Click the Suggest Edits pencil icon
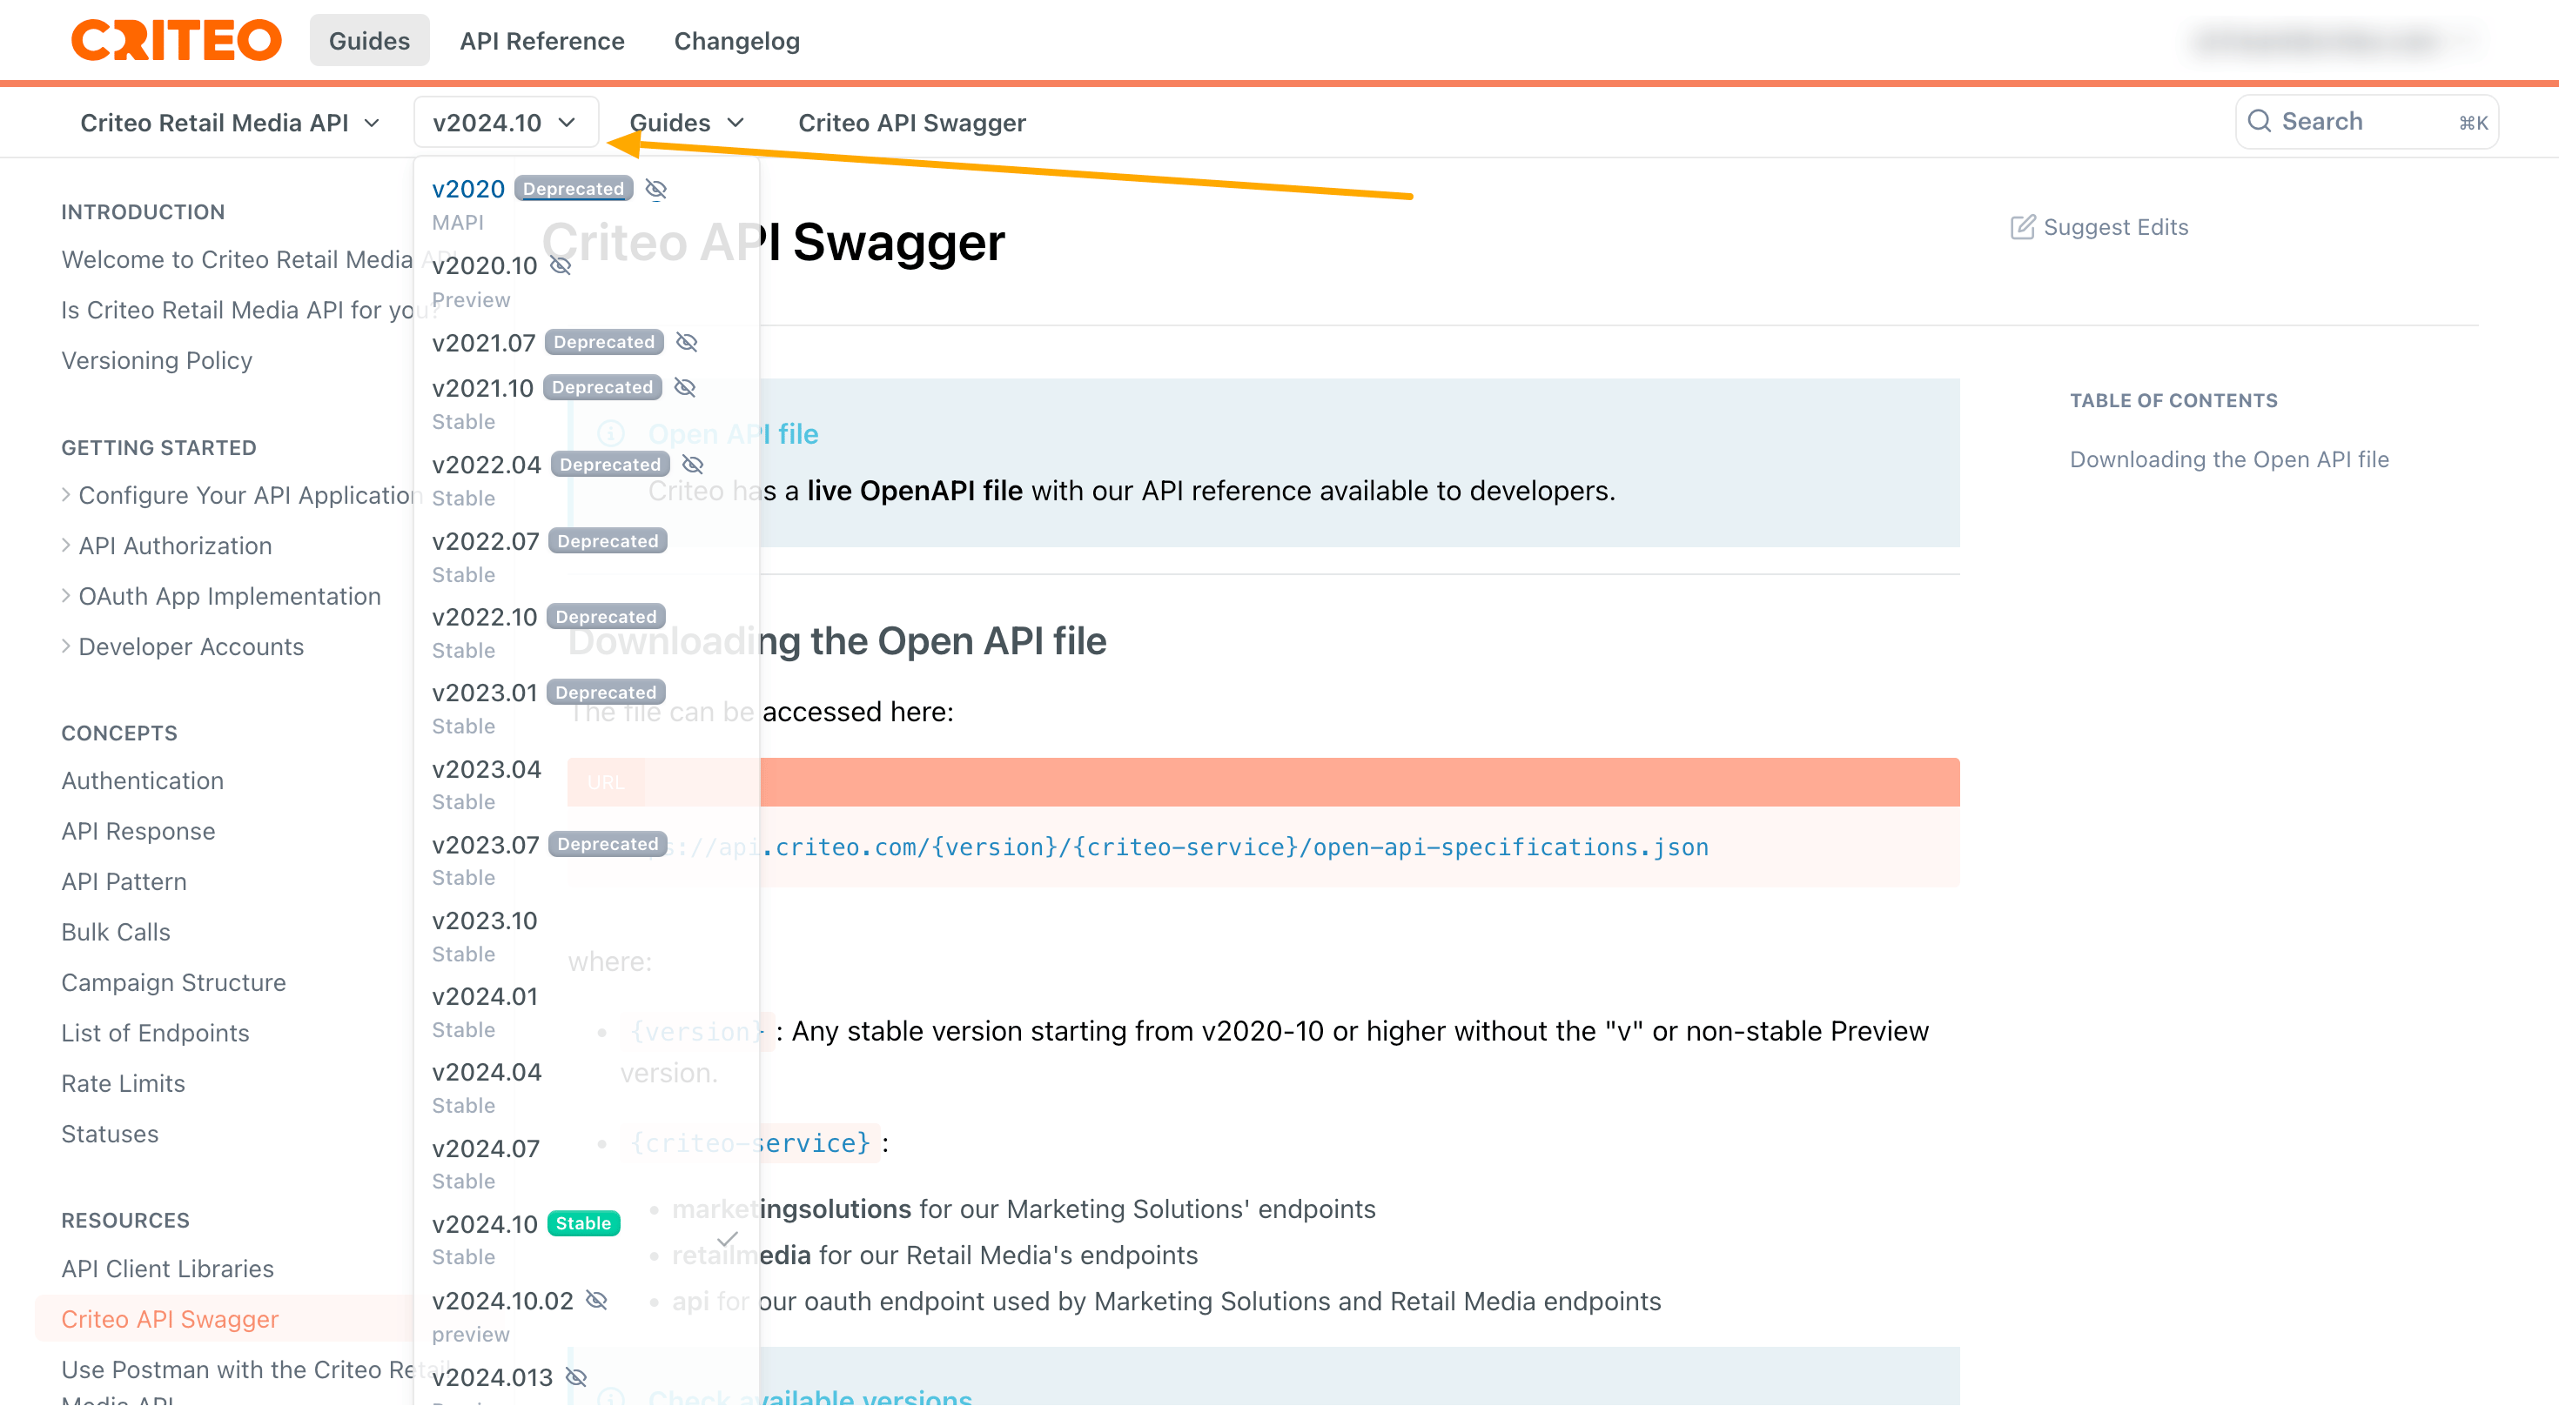 click(2023, 227)
